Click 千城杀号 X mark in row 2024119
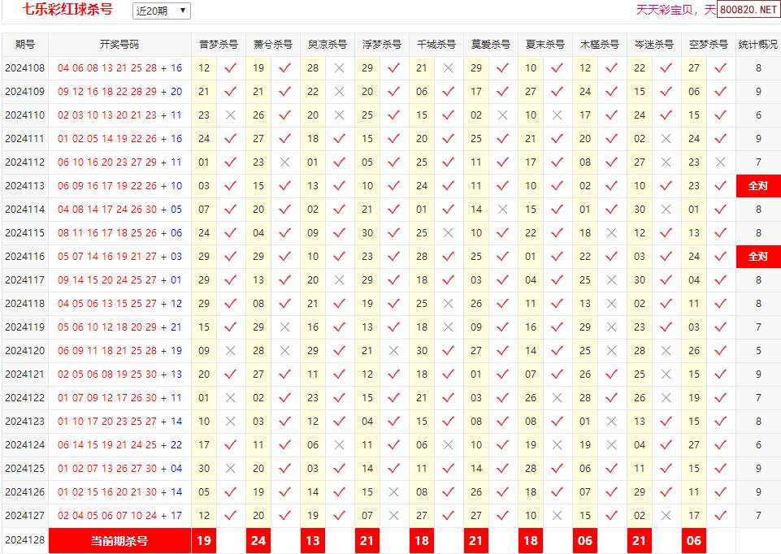 pyautogui.click(x=449, y=327)
